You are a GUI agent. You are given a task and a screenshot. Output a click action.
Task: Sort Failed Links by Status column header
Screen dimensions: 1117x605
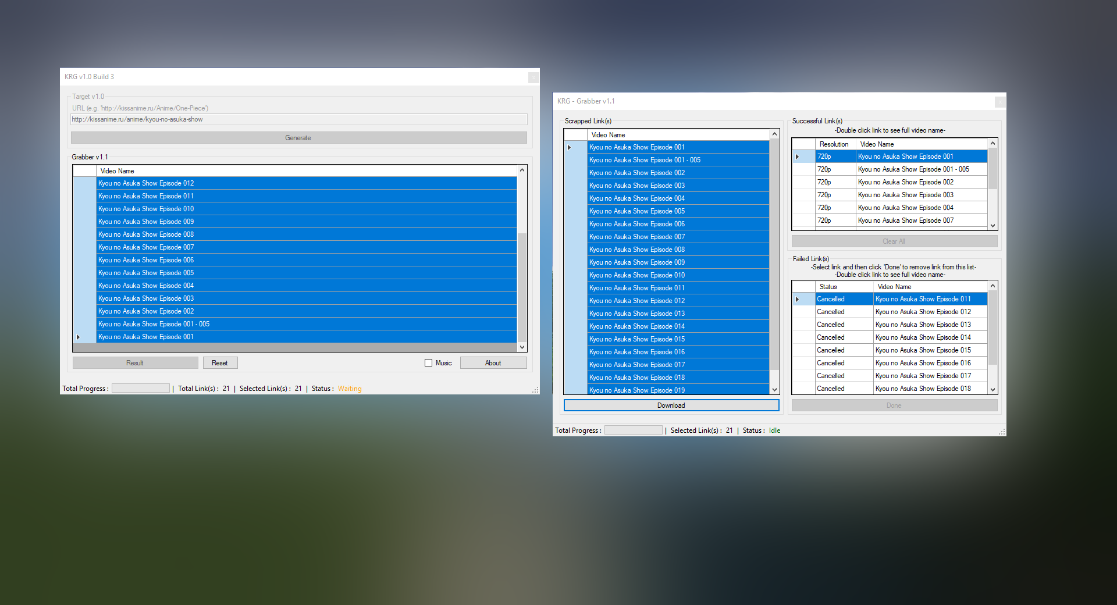coord(828,287)
